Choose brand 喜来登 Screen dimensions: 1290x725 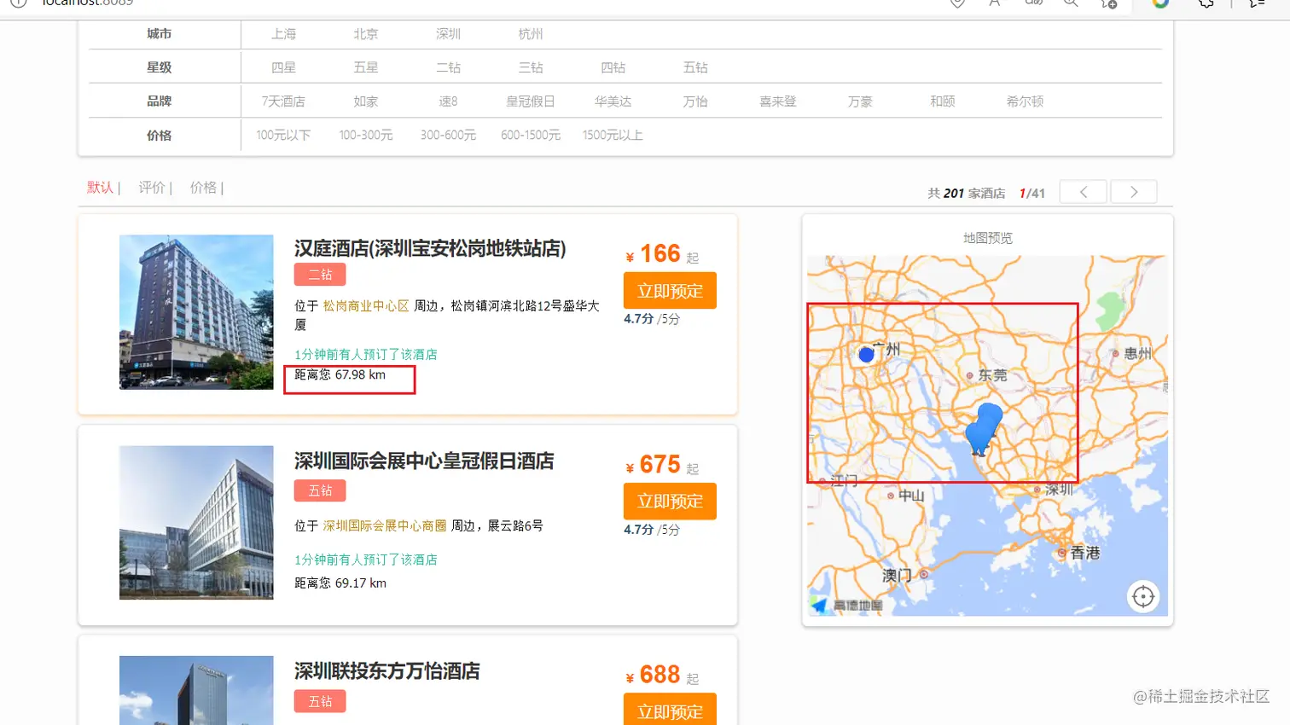(777, 101)
